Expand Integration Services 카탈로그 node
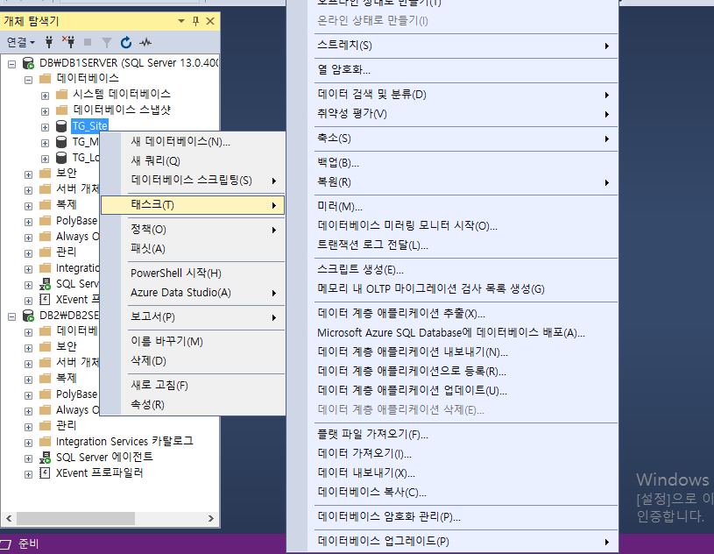The image size is (714, 554). 28,443
